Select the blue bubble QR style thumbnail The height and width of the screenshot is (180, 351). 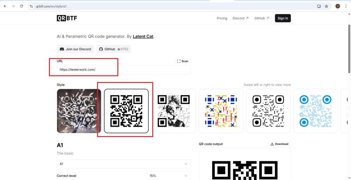pos(315,111)
